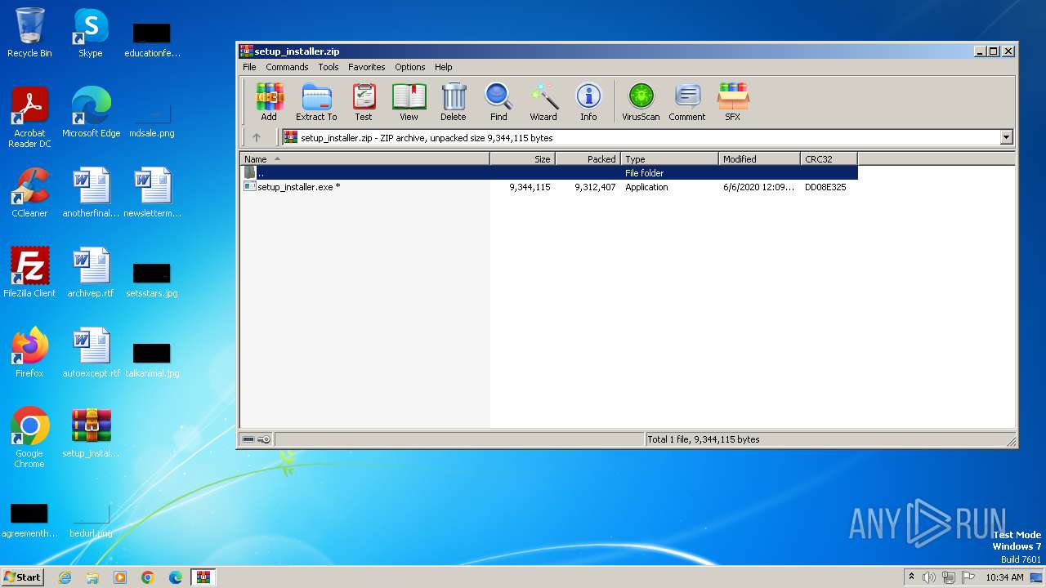The image size is (1046, 588).
Task: Sort by Packed column header
Action: coord(588,159)
